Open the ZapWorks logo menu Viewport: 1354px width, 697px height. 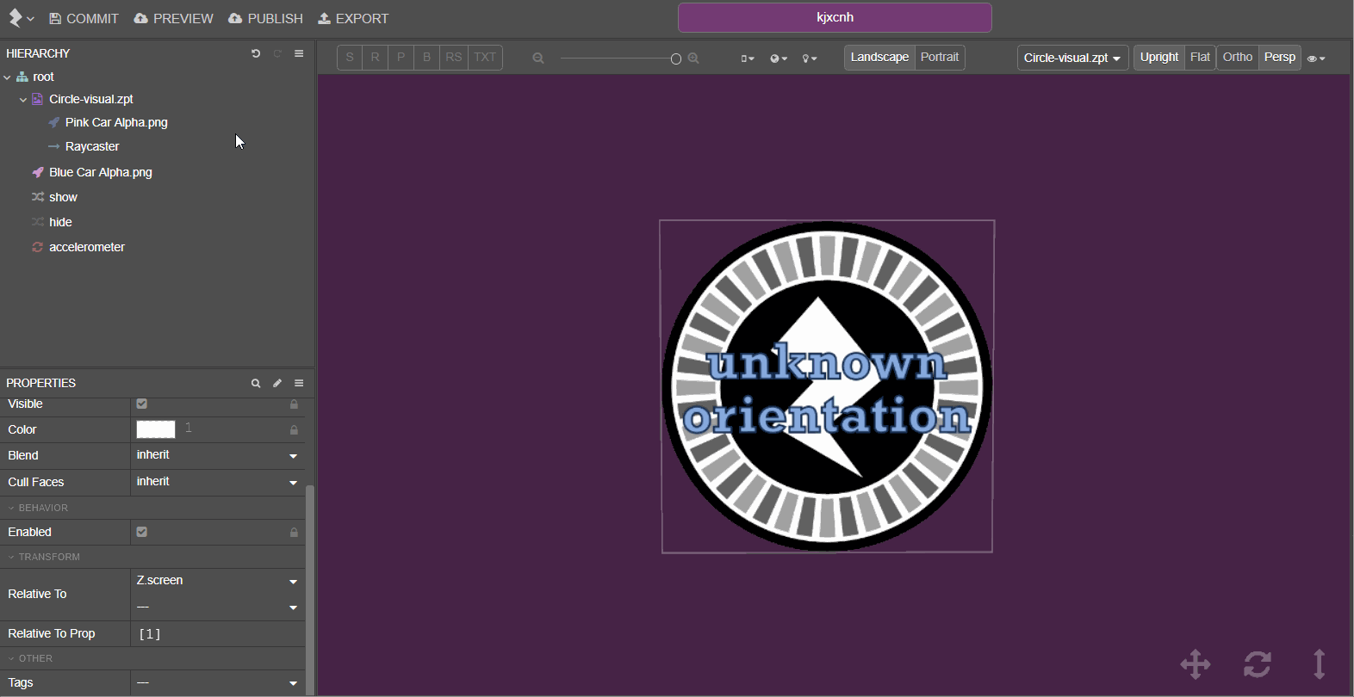point(21,18)
